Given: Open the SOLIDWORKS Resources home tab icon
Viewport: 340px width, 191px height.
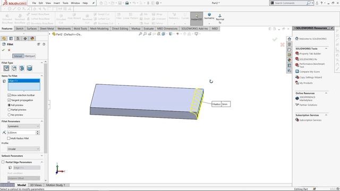Looking at the screenshot, I should 289,39.
